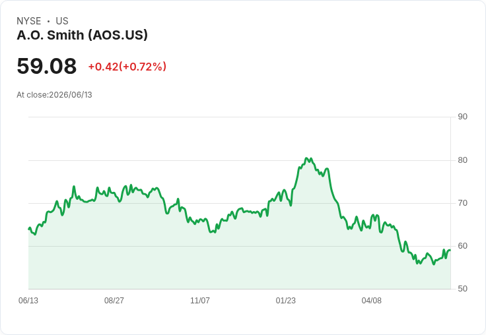Select the 11/07 date marker

point(200,301)
